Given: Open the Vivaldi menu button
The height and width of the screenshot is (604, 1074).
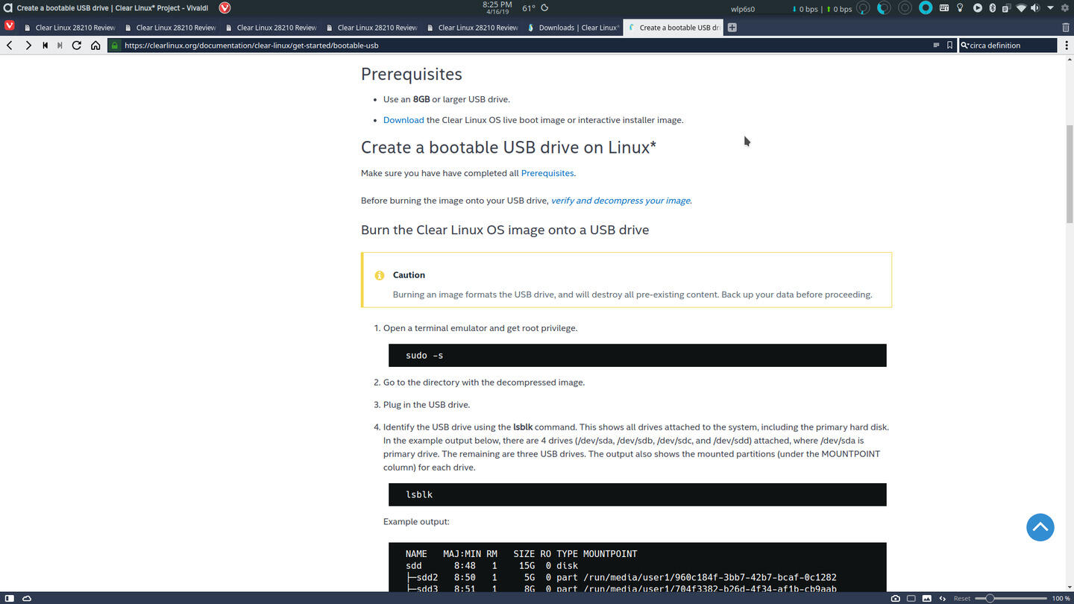Looking at the screenshot, I should pyautogui.click(x=9, y=25).
